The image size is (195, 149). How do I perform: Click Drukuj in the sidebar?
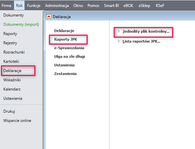(x=9, y=111)
